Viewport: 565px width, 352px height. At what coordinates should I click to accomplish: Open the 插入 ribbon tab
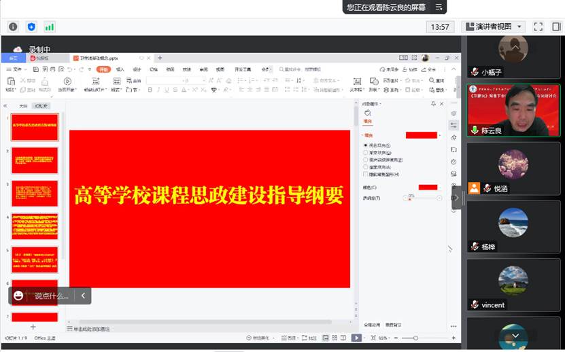(x=120, y=69)
